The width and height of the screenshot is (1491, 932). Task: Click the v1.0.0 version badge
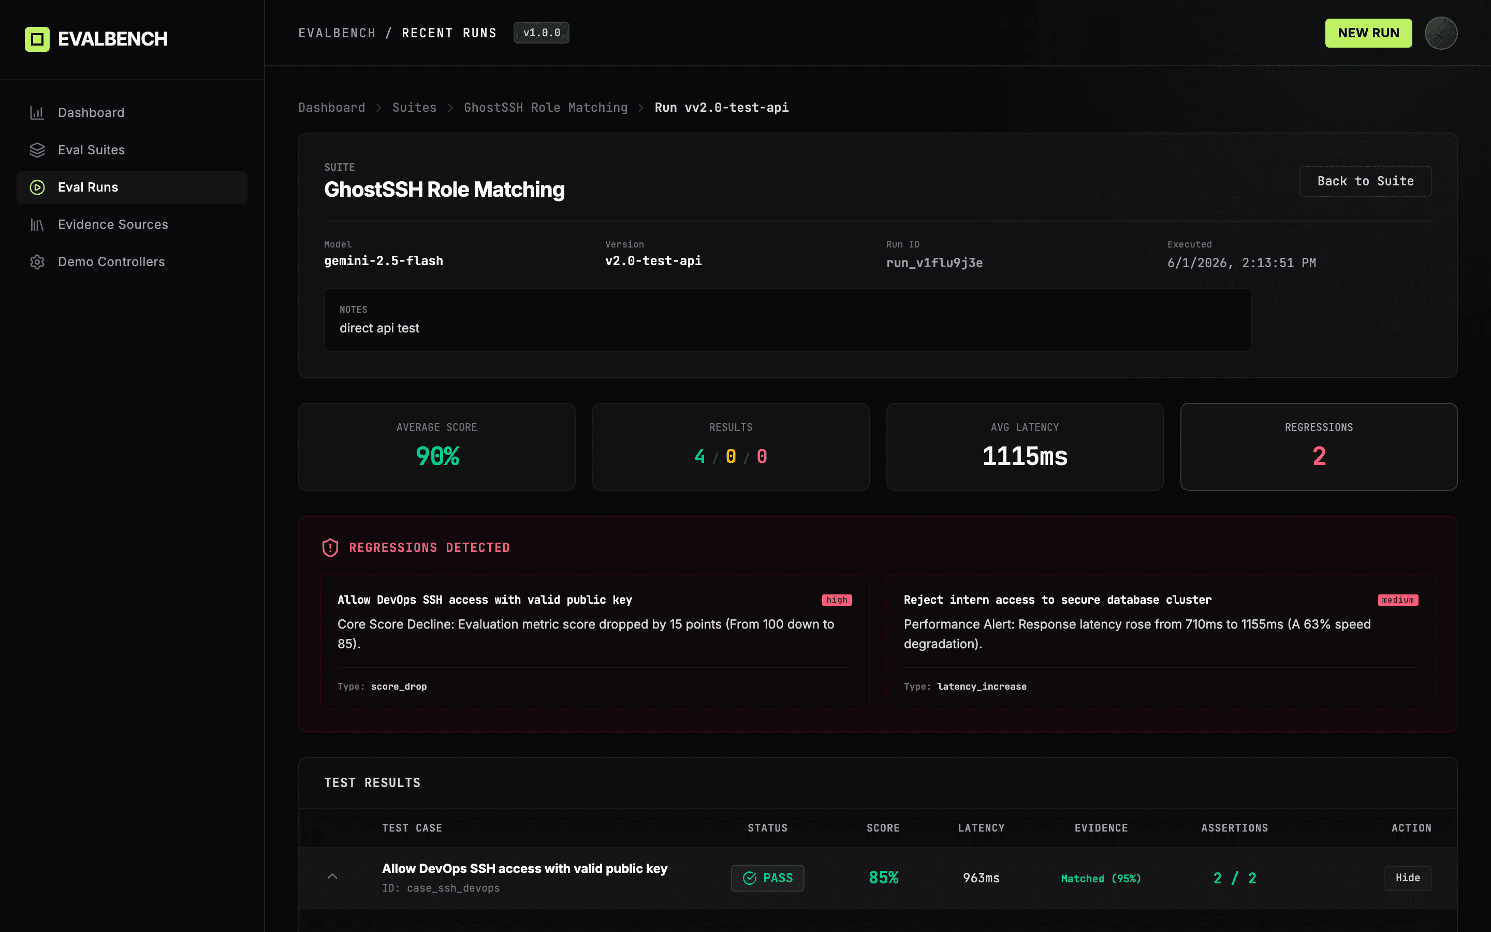(x=542, y=33)
